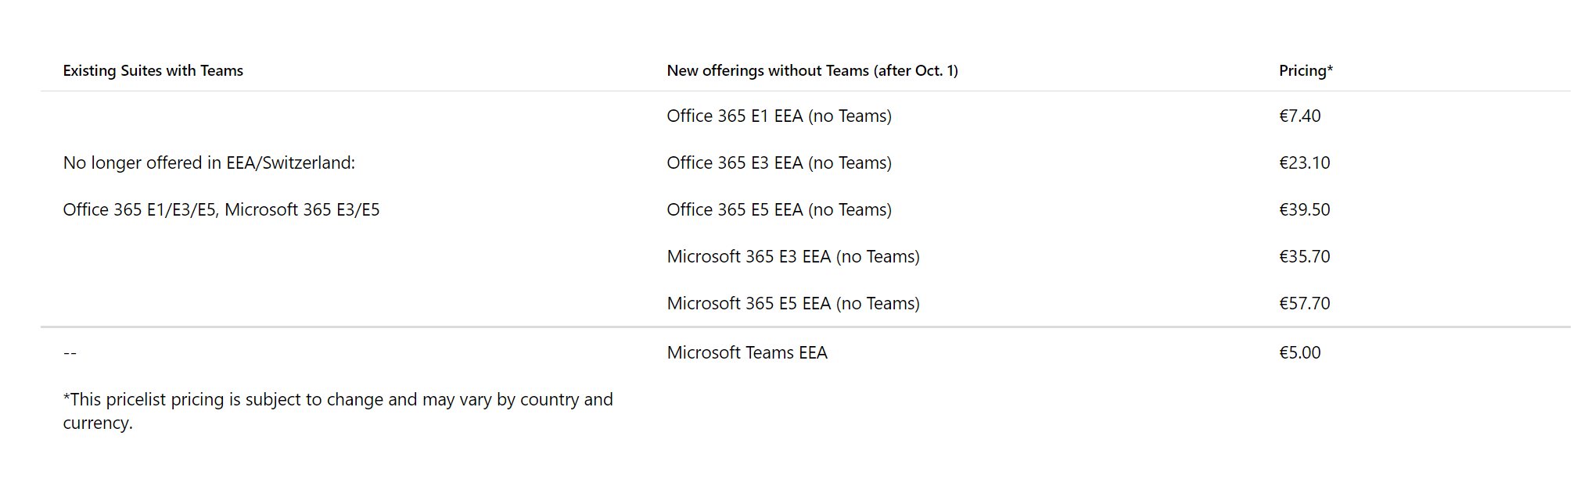The height and width of the screenshot is (482, 1595).
Task: Select the €23.10 price cell
Action: pos(1304,162)
